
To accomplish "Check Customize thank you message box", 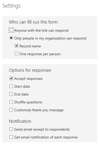I will tap(11, 110).
